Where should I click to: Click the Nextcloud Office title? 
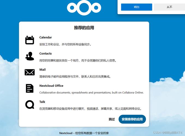pyautogui.click(x=51, y=86)
